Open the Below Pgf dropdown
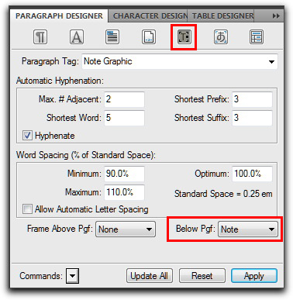 (248, 229)
